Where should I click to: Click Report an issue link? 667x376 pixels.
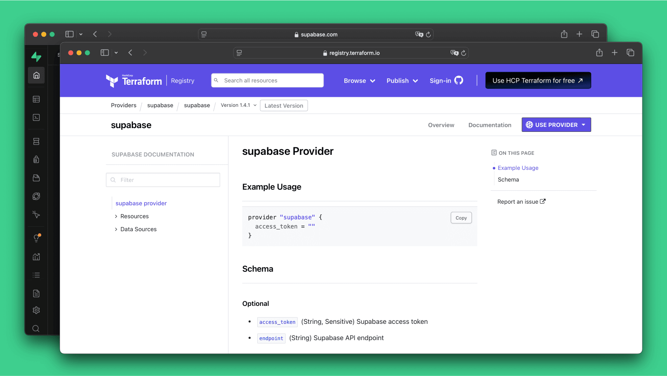(522, 202)
